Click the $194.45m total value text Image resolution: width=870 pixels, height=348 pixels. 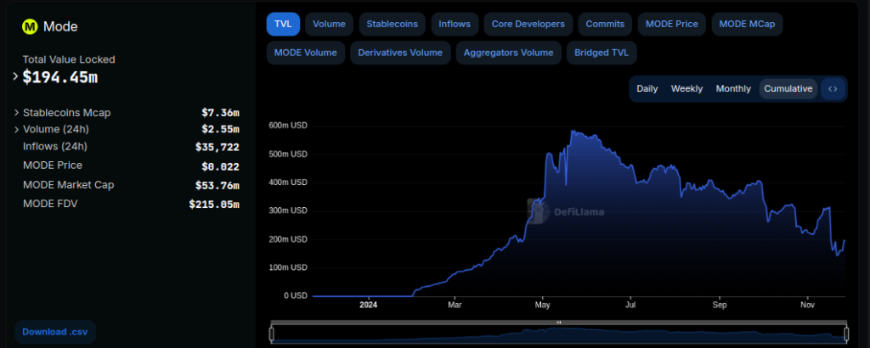pyautogui.click(x=60, y=77)
